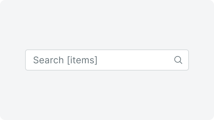Focus the Search [items] input field

pyautogui.click(x=107, y=60)
